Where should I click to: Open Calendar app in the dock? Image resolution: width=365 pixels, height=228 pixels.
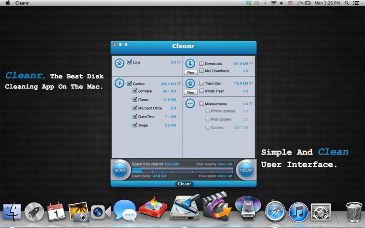coord(56,212)
